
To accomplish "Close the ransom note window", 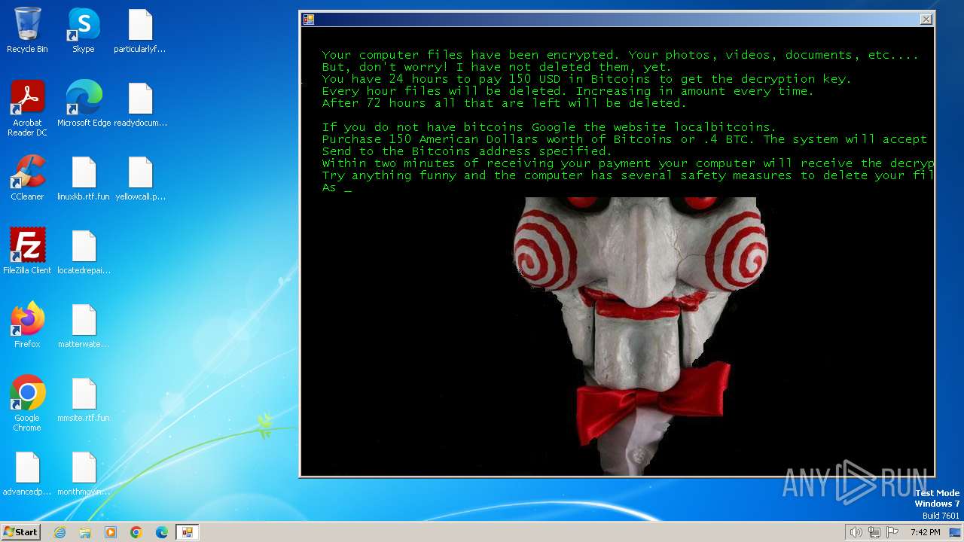I will [x=926, y=20].
